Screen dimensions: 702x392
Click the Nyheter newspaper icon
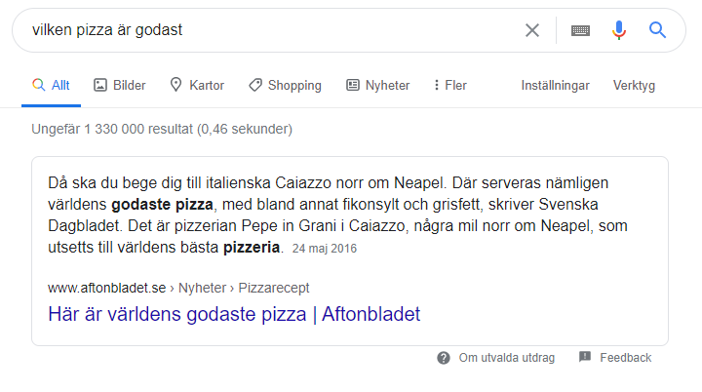coord(352,85)
